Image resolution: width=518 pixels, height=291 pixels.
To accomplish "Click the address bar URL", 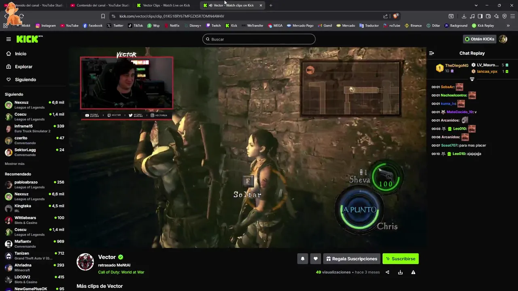I will tap(172, 16).
